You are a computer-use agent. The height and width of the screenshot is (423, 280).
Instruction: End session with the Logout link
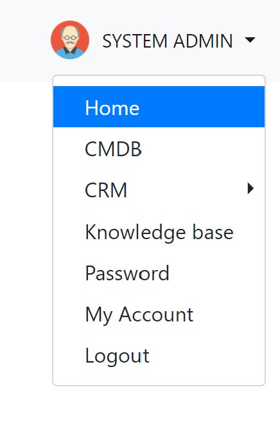click(159, 356)
